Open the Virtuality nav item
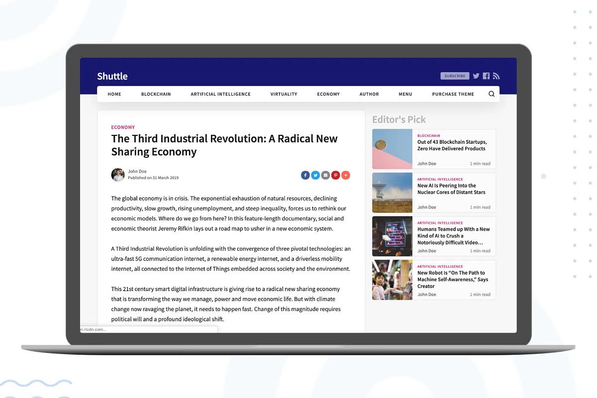Image resolution: width=597 pixels, height=398 pixels. [x=284, y=94]
